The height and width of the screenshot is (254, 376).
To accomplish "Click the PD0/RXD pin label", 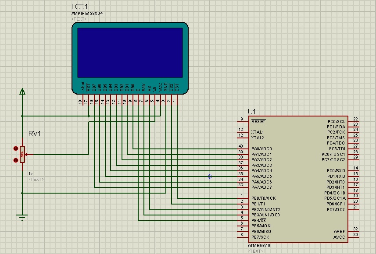I will (336, 171).
